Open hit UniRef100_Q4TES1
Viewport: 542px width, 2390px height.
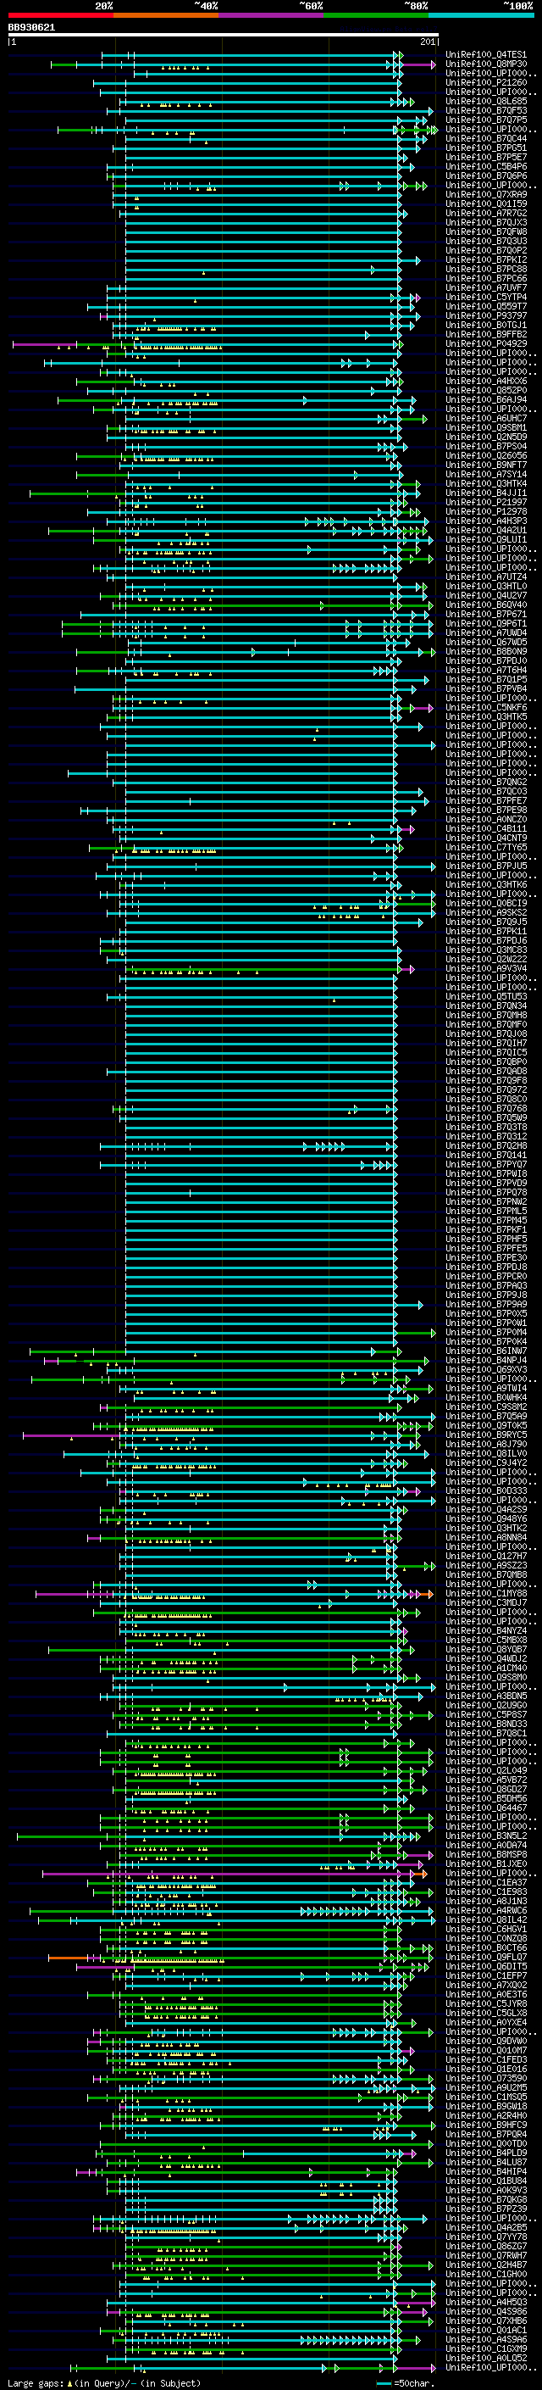coord(485,55)
